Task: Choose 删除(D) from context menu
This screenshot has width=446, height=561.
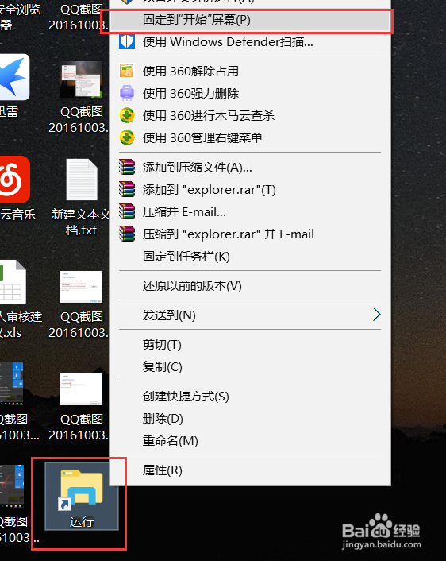Action: (250, 419)
